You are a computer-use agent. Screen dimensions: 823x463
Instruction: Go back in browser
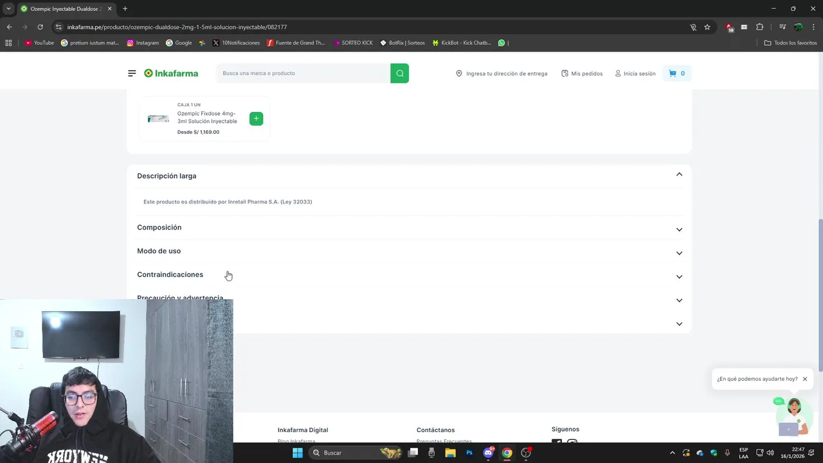(9, 27)
